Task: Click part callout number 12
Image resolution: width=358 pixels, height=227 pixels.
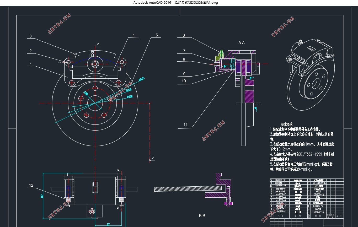Action: (x=31, y=185)
